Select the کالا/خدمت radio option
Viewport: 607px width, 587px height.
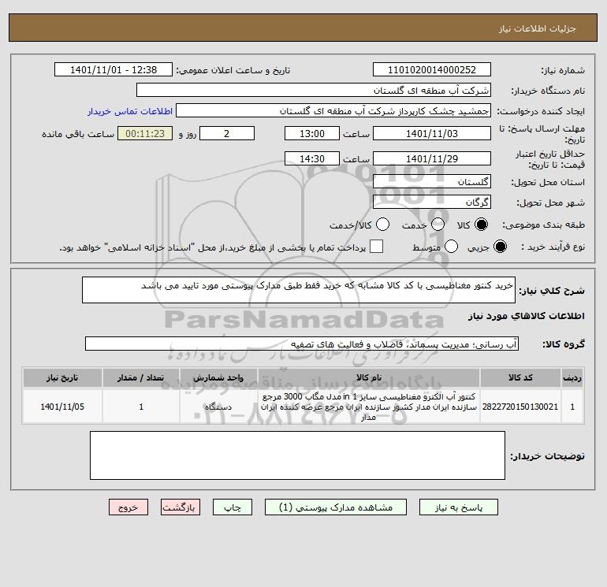tap(383, 225)
